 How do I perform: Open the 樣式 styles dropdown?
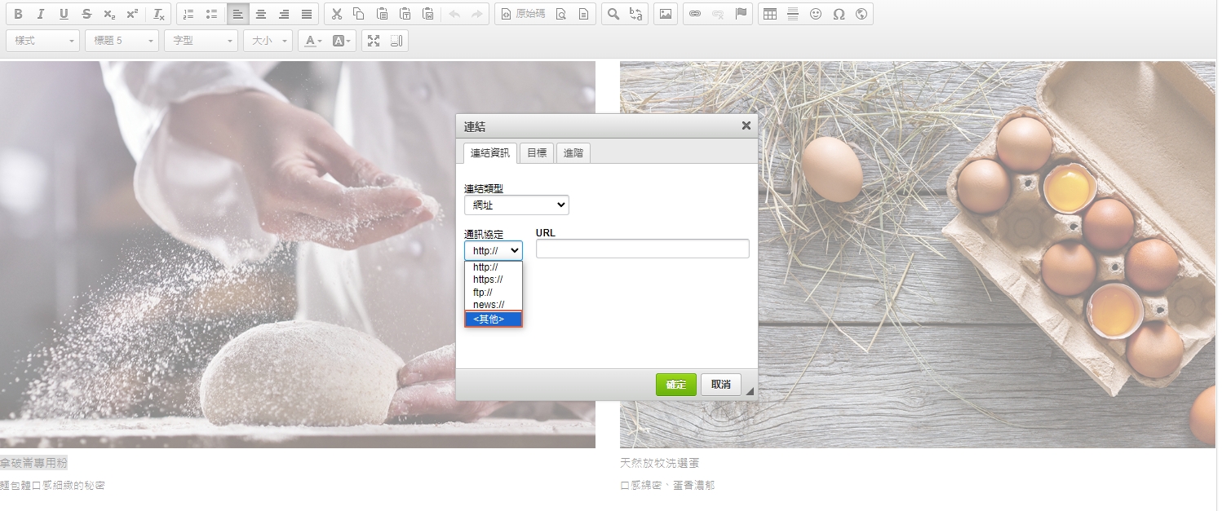(42, 41)
